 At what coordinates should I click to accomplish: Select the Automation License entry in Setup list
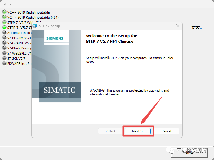click(x=19, y=33)
